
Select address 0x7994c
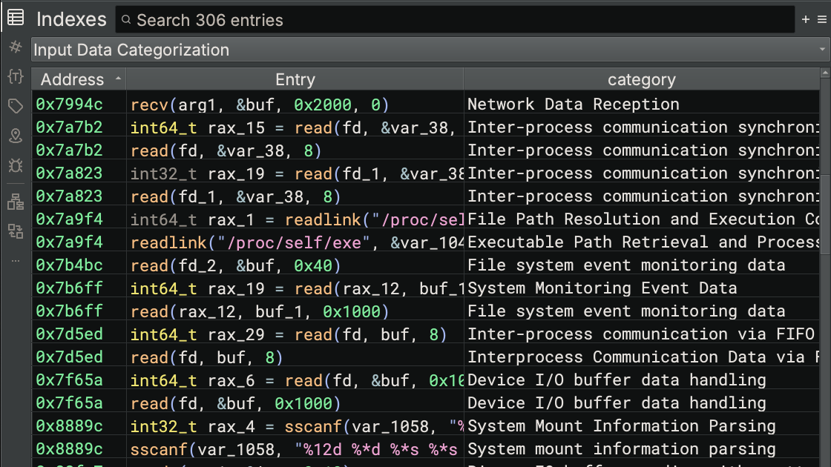[70, 105]
